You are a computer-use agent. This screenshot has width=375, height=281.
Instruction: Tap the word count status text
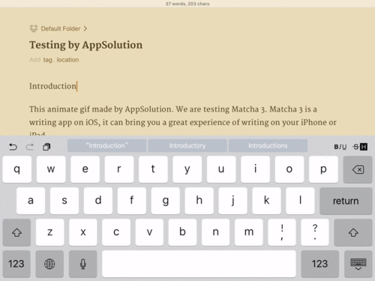coord(187,4)
